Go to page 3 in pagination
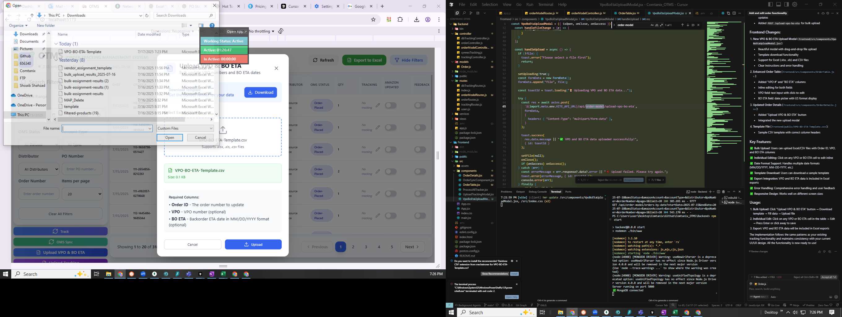This screenshot has width=842, height=317. (x=366, y=247)
